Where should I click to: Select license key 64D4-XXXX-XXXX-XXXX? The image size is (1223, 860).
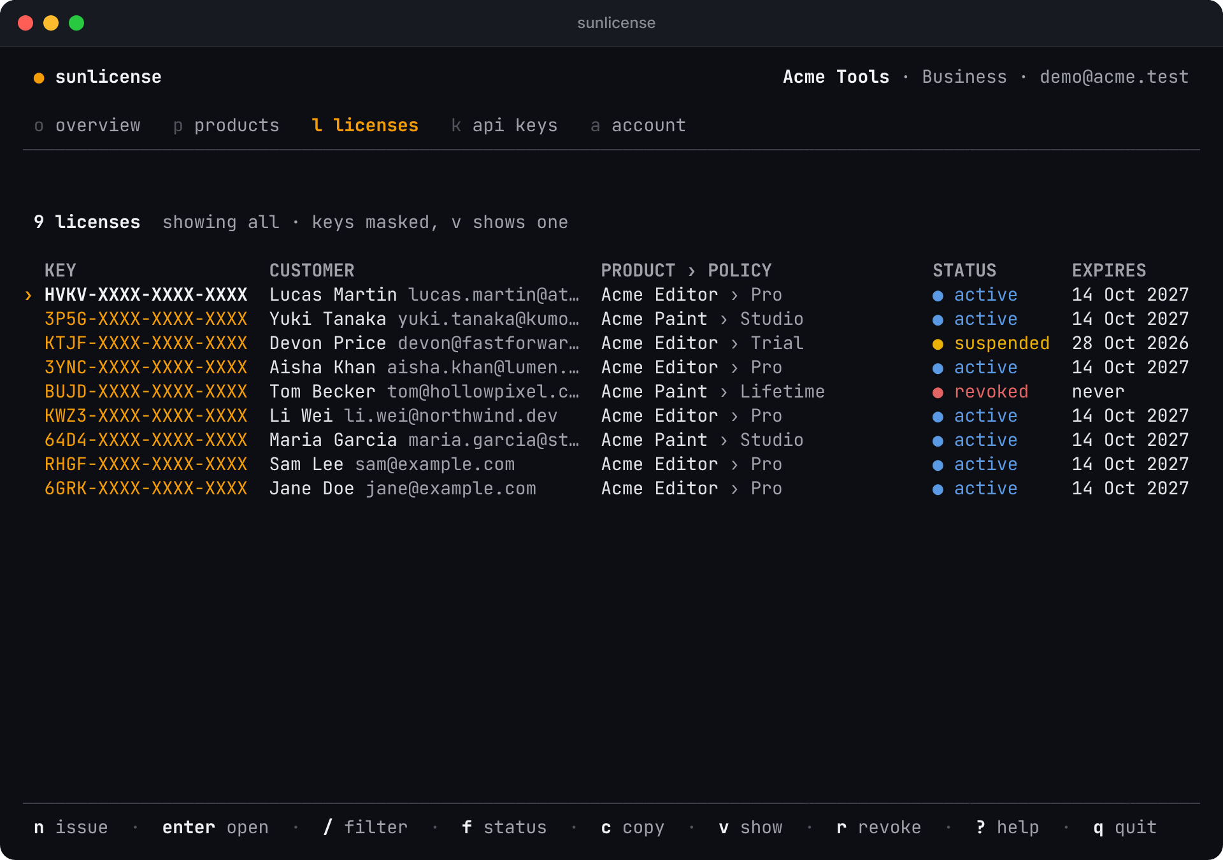146,440
